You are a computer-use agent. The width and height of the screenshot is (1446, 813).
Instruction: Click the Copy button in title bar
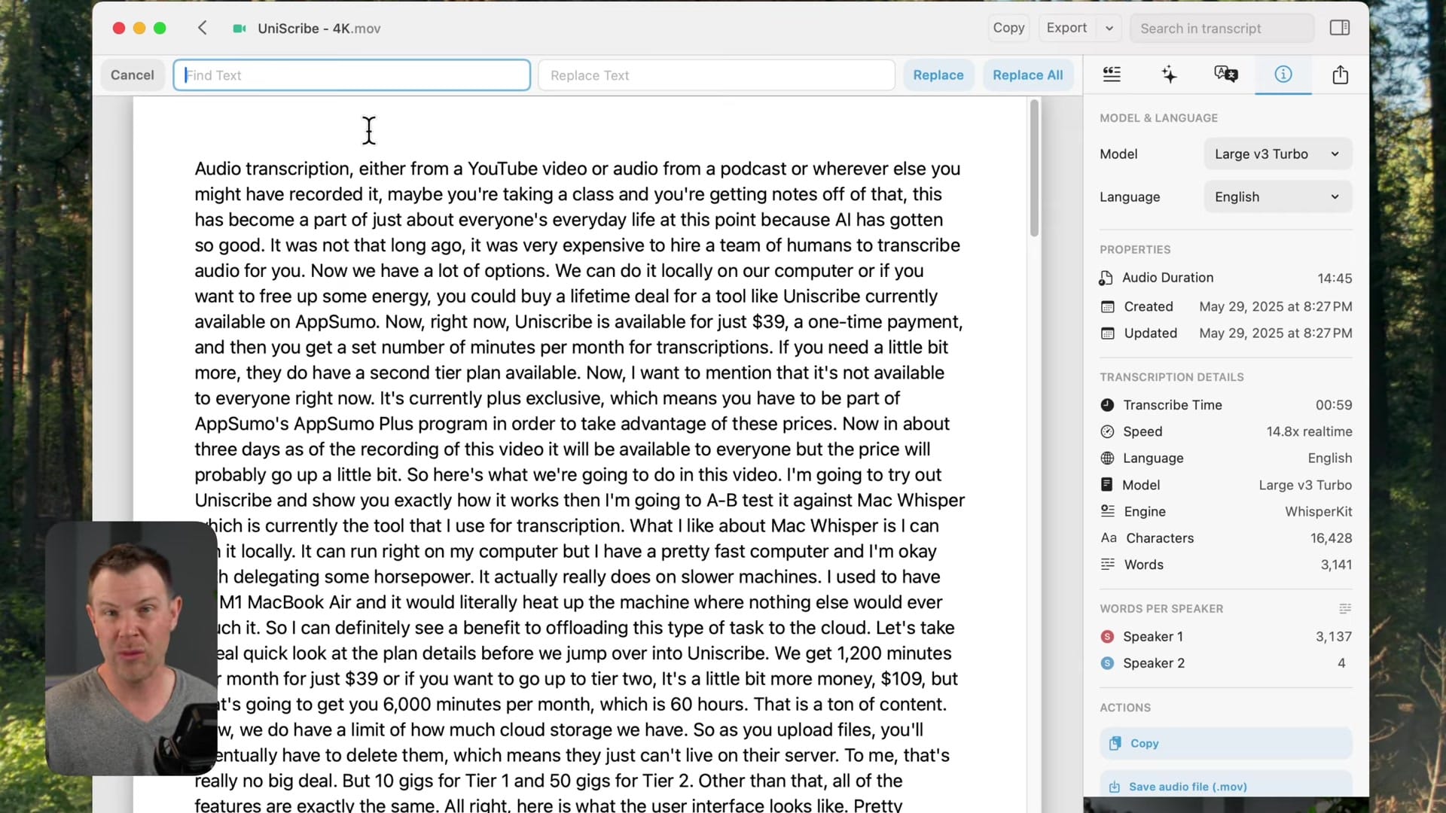[x=1008, y=28]
